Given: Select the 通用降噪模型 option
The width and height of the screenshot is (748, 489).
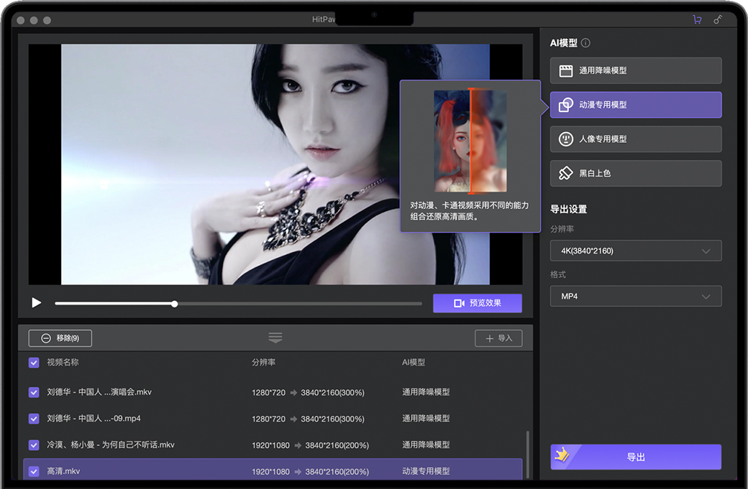Looking at the screenshot, I should coord(636,70).
